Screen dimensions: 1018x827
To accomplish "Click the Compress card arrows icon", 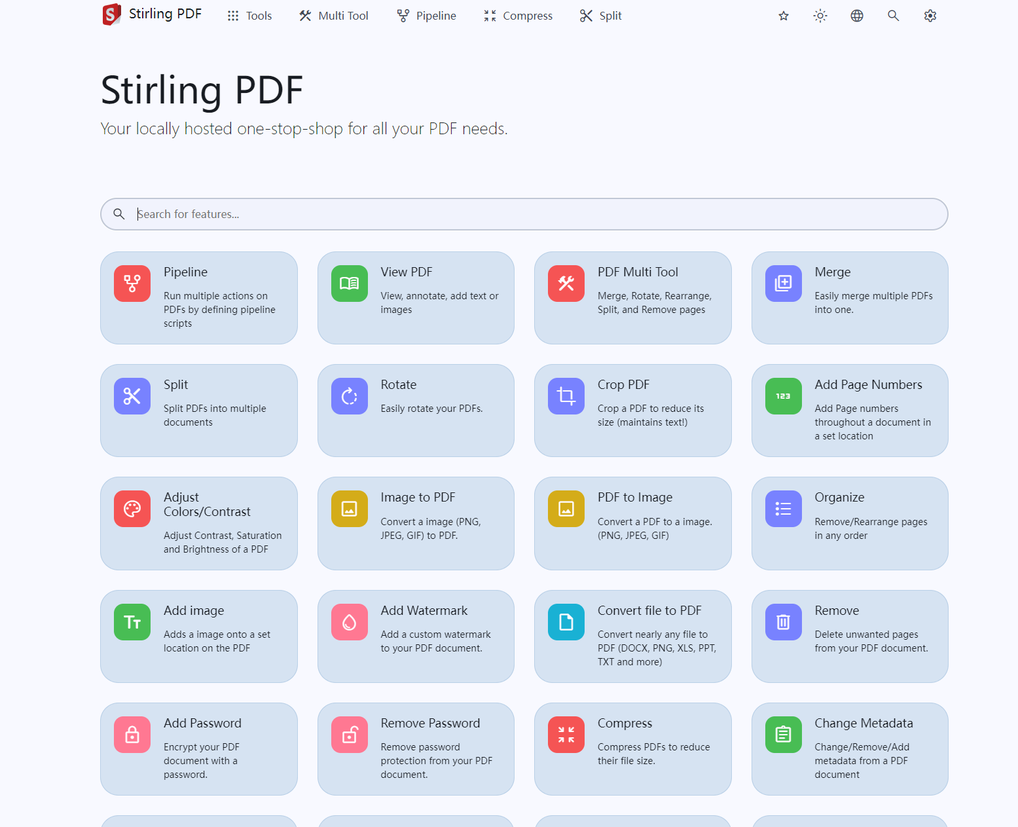I will tap(566, 735).
